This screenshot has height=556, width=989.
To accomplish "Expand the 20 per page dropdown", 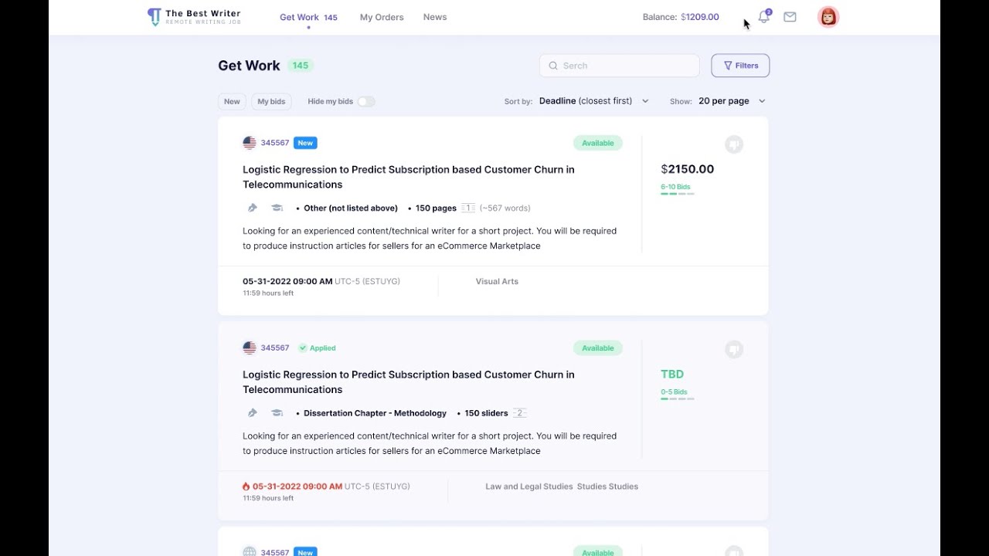I will point(731,101).
